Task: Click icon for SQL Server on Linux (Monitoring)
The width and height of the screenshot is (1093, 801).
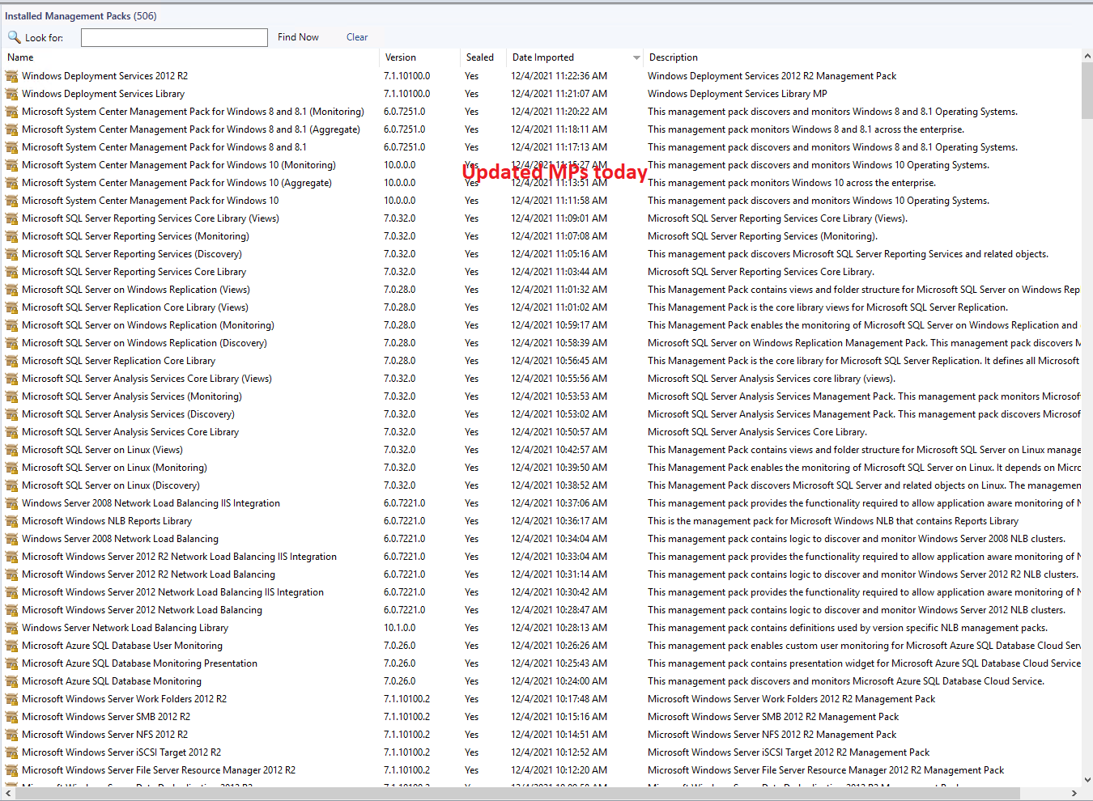Action: pyautogui.click(x=11, y=468)
